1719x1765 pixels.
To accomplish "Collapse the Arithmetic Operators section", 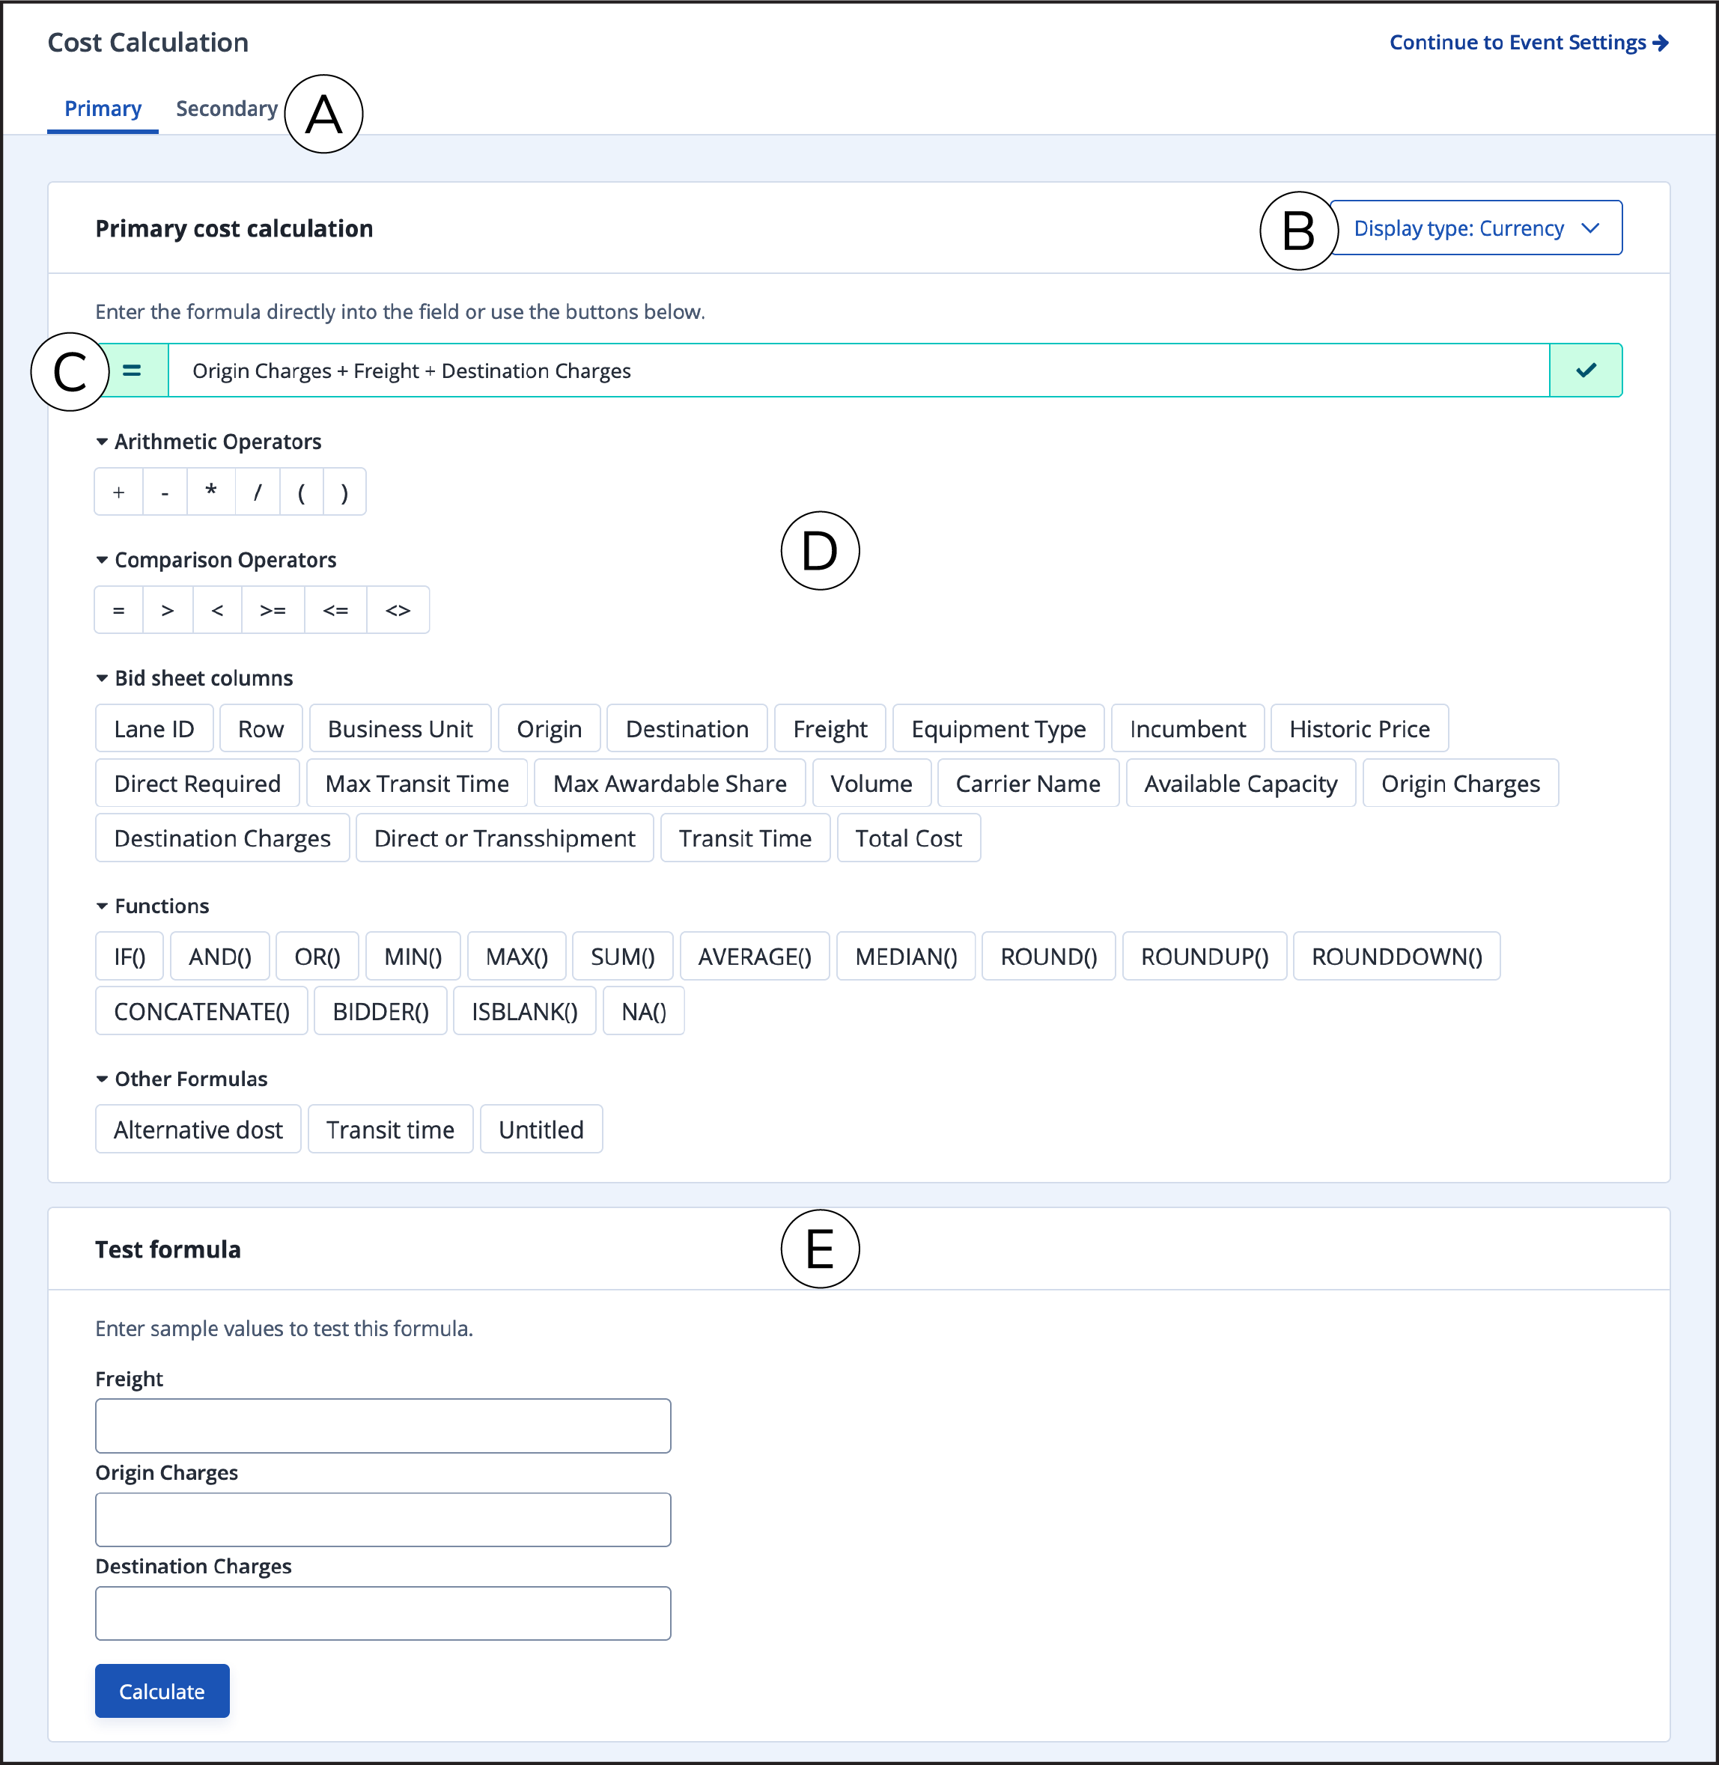I will (x=209, y=442).
